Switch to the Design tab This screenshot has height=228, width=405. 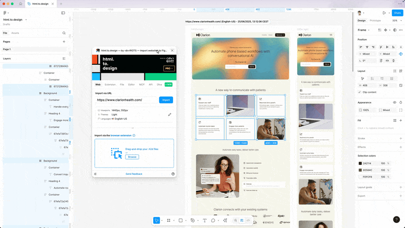(361, 20)
